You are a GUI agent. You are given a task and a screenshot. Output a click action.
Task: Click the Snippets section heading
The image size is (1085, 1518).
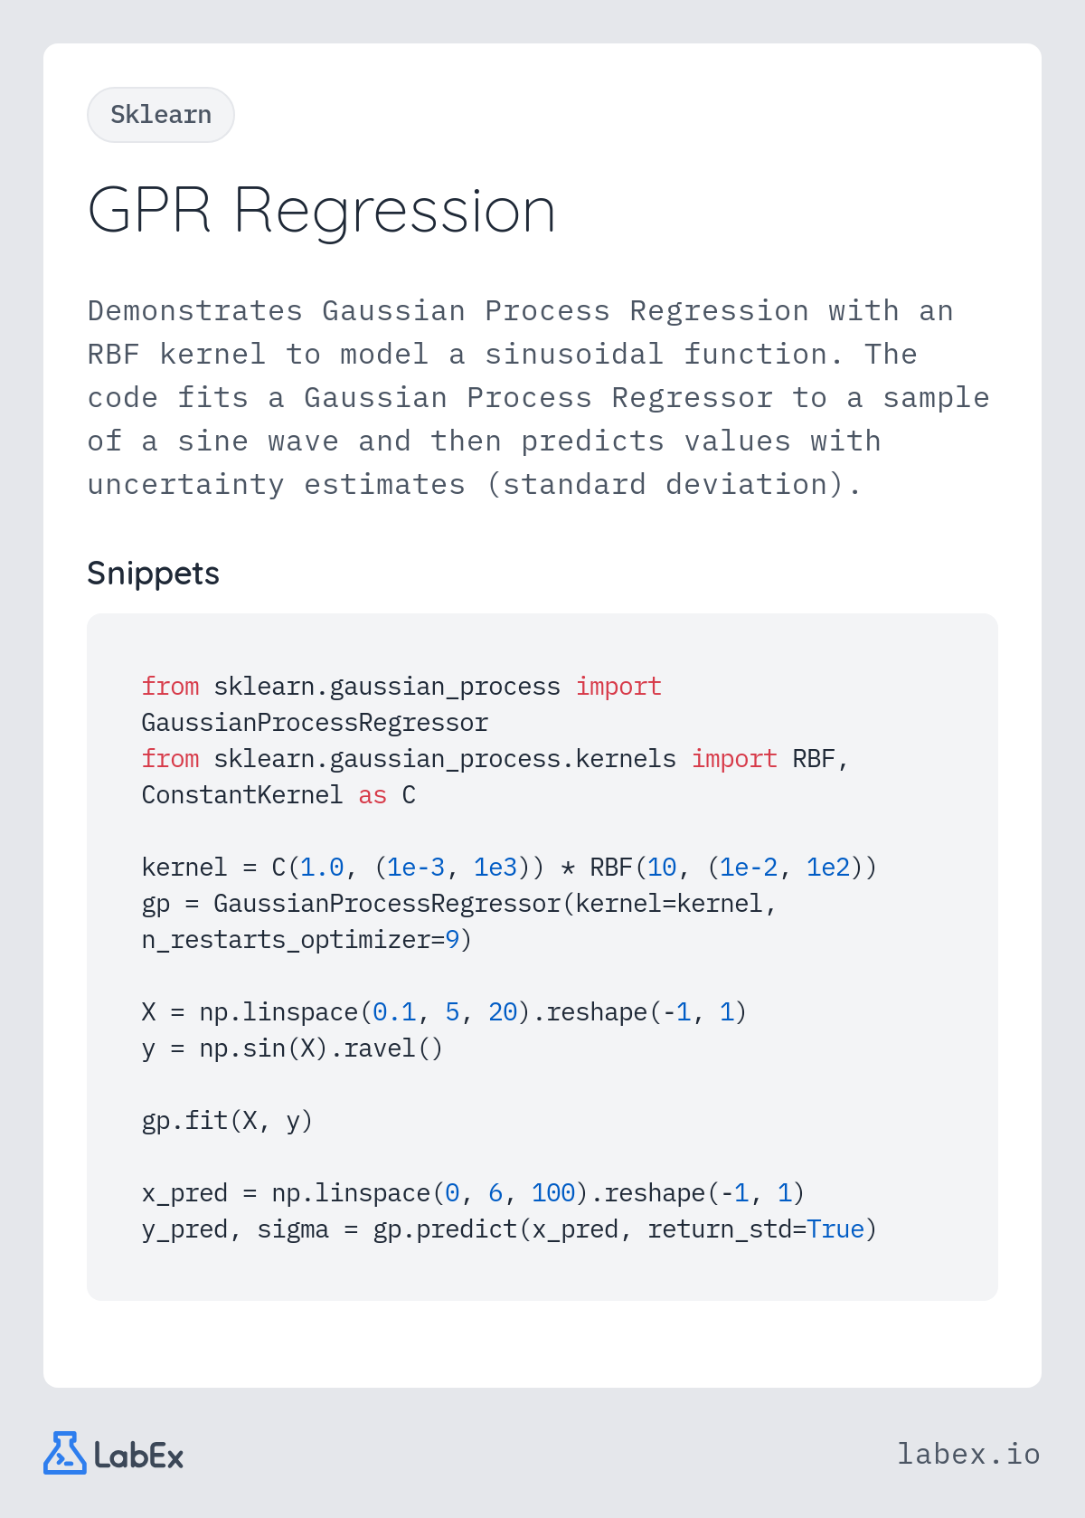[x=153, y=574]
